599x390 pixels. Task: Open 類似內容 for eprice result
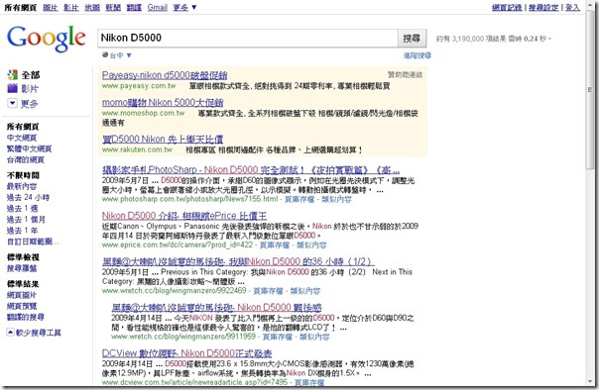click(x=311, y=245)
